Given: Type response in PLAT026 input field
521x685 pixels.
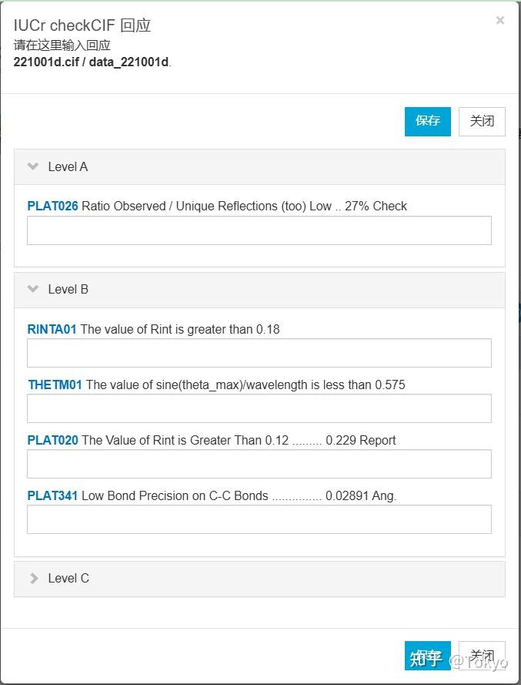Looking at the screenshot, I should (259, 230).
